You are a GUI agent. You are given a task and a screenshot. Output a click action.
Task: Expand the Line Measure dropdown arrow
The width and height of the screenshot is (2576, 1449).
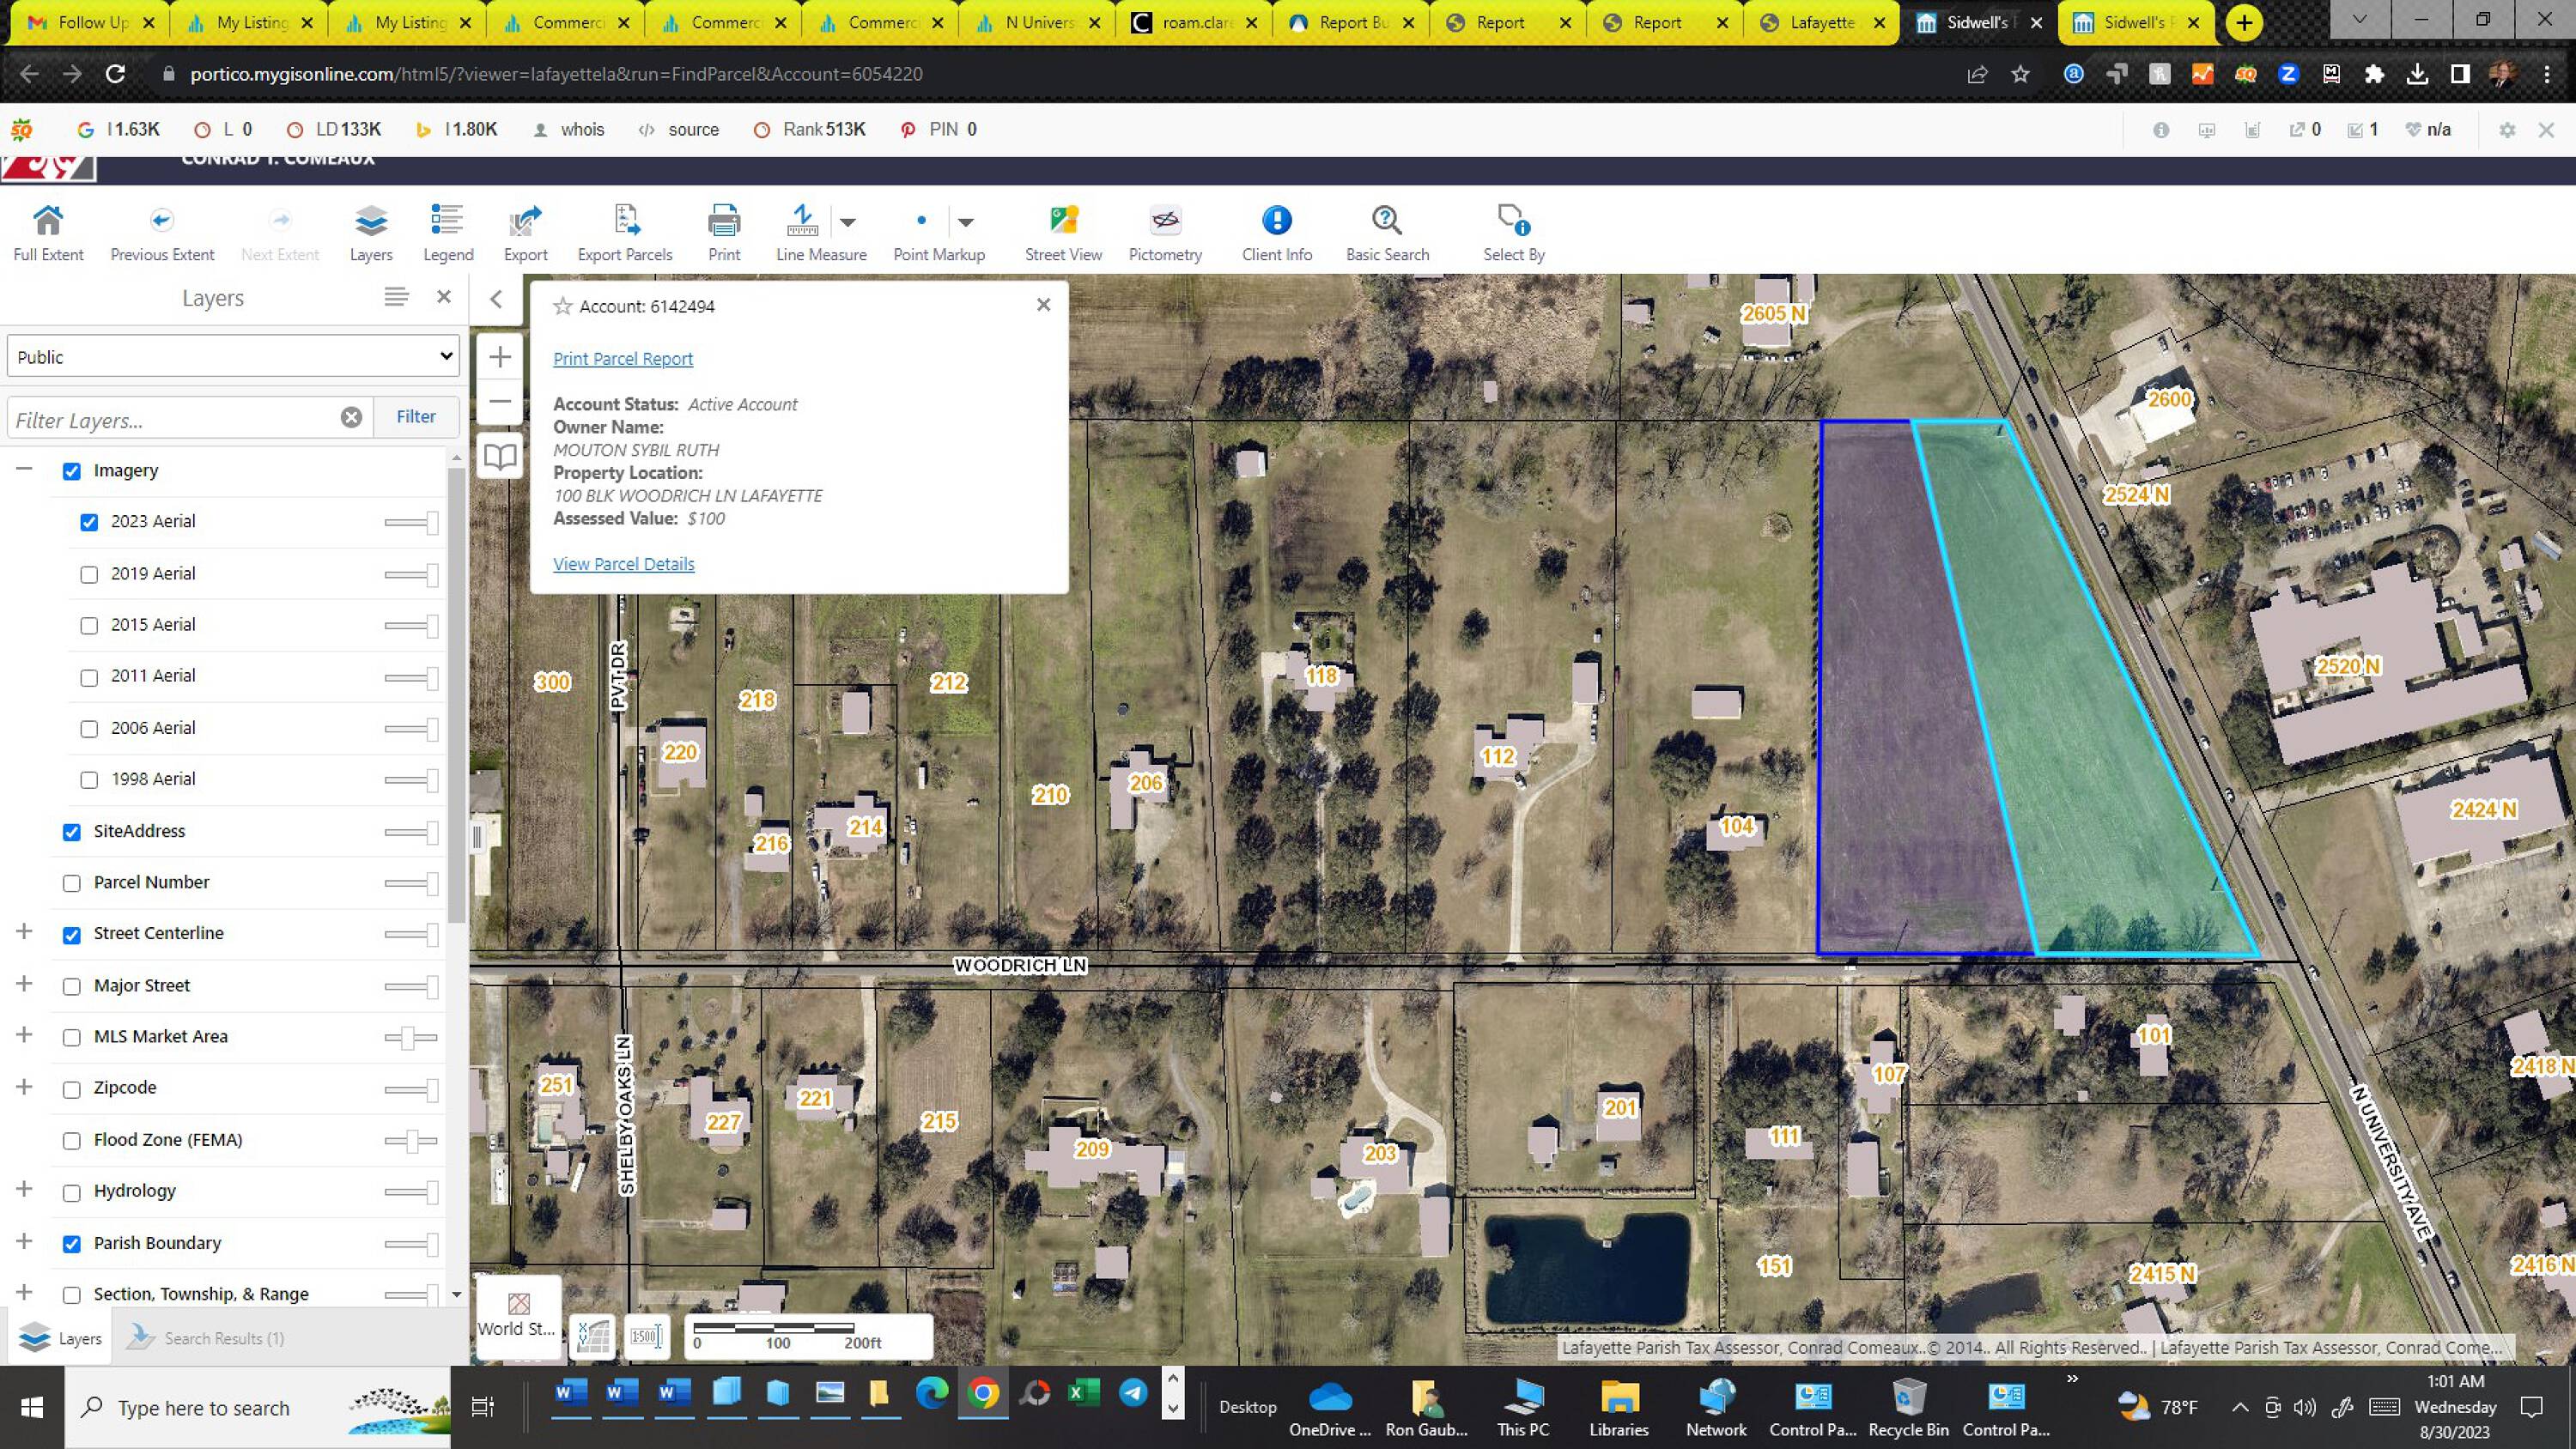point(848,222)
